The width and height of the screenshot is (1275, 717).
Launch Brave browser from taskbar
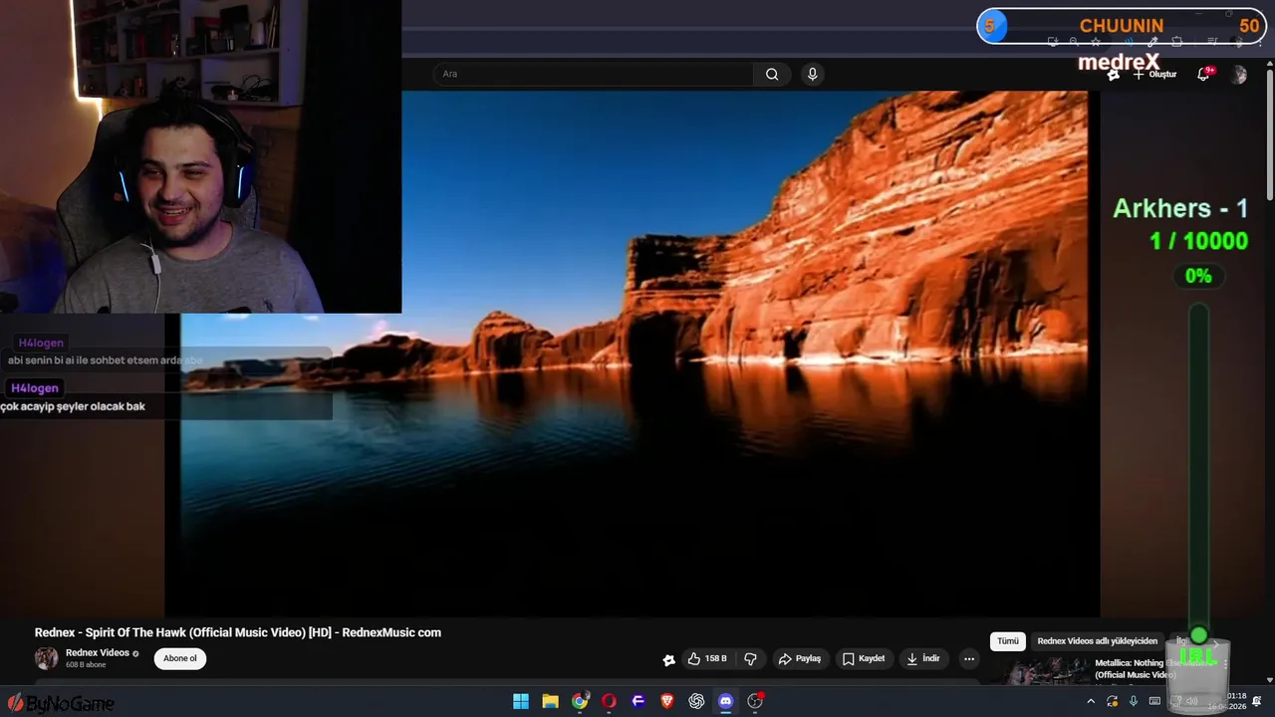(x=667, y=701)
